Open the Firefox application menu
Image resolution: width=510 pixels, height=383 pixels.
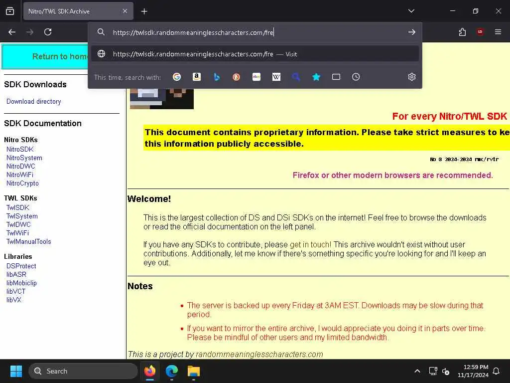pyautogui.click(x=498, y=32)
